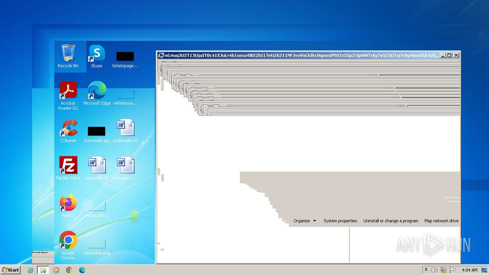Select the cheapcallro file icon
Image resolution: width=489 pixels, height=275 pixels.
coord(97,209)
